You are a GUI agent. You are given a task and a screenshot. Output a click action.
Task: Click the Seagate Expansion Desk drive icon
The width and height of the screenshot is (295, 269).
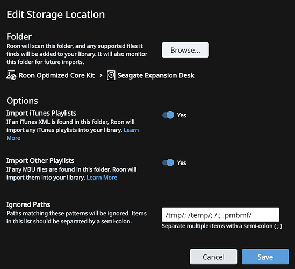111,75
